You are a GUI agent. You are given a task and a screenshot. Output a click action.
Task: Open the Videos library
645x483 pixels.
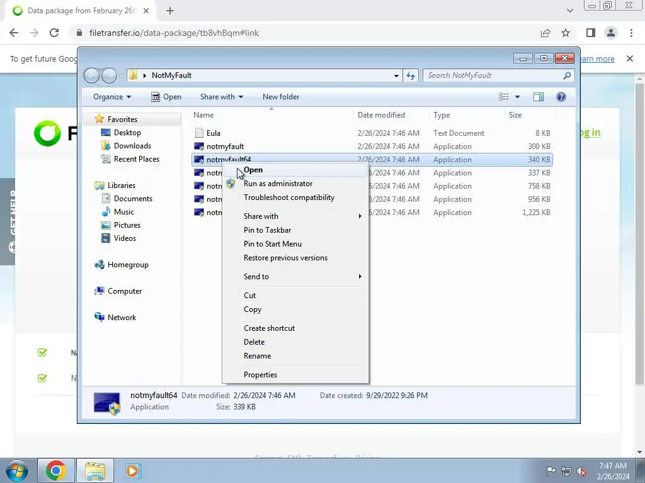[x=118, y=238]
